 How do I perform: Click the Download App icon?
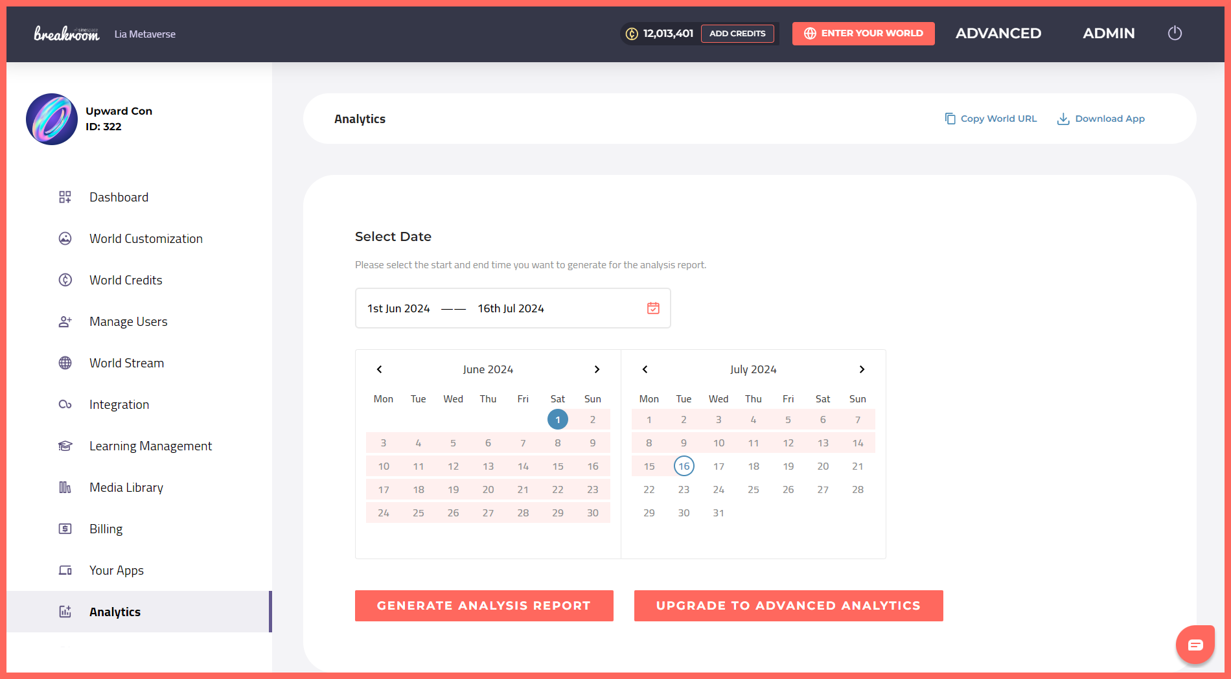[1063, 119]
